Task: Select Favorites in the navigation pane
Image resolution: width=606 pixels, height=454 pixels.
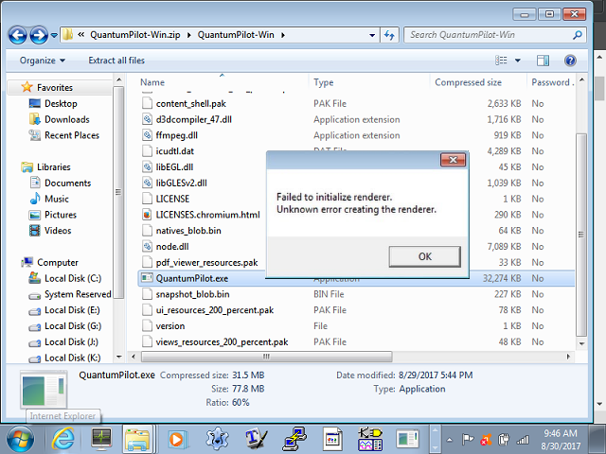Action: pos(55,88)
